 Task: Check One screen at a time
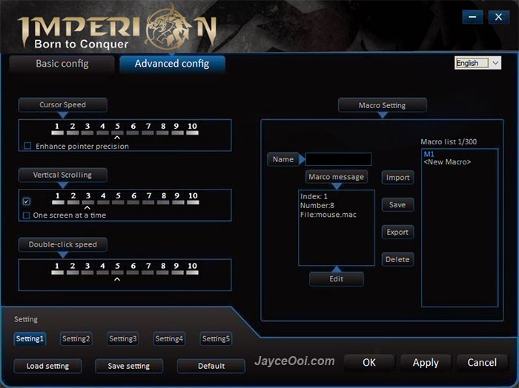pos(27,215)
